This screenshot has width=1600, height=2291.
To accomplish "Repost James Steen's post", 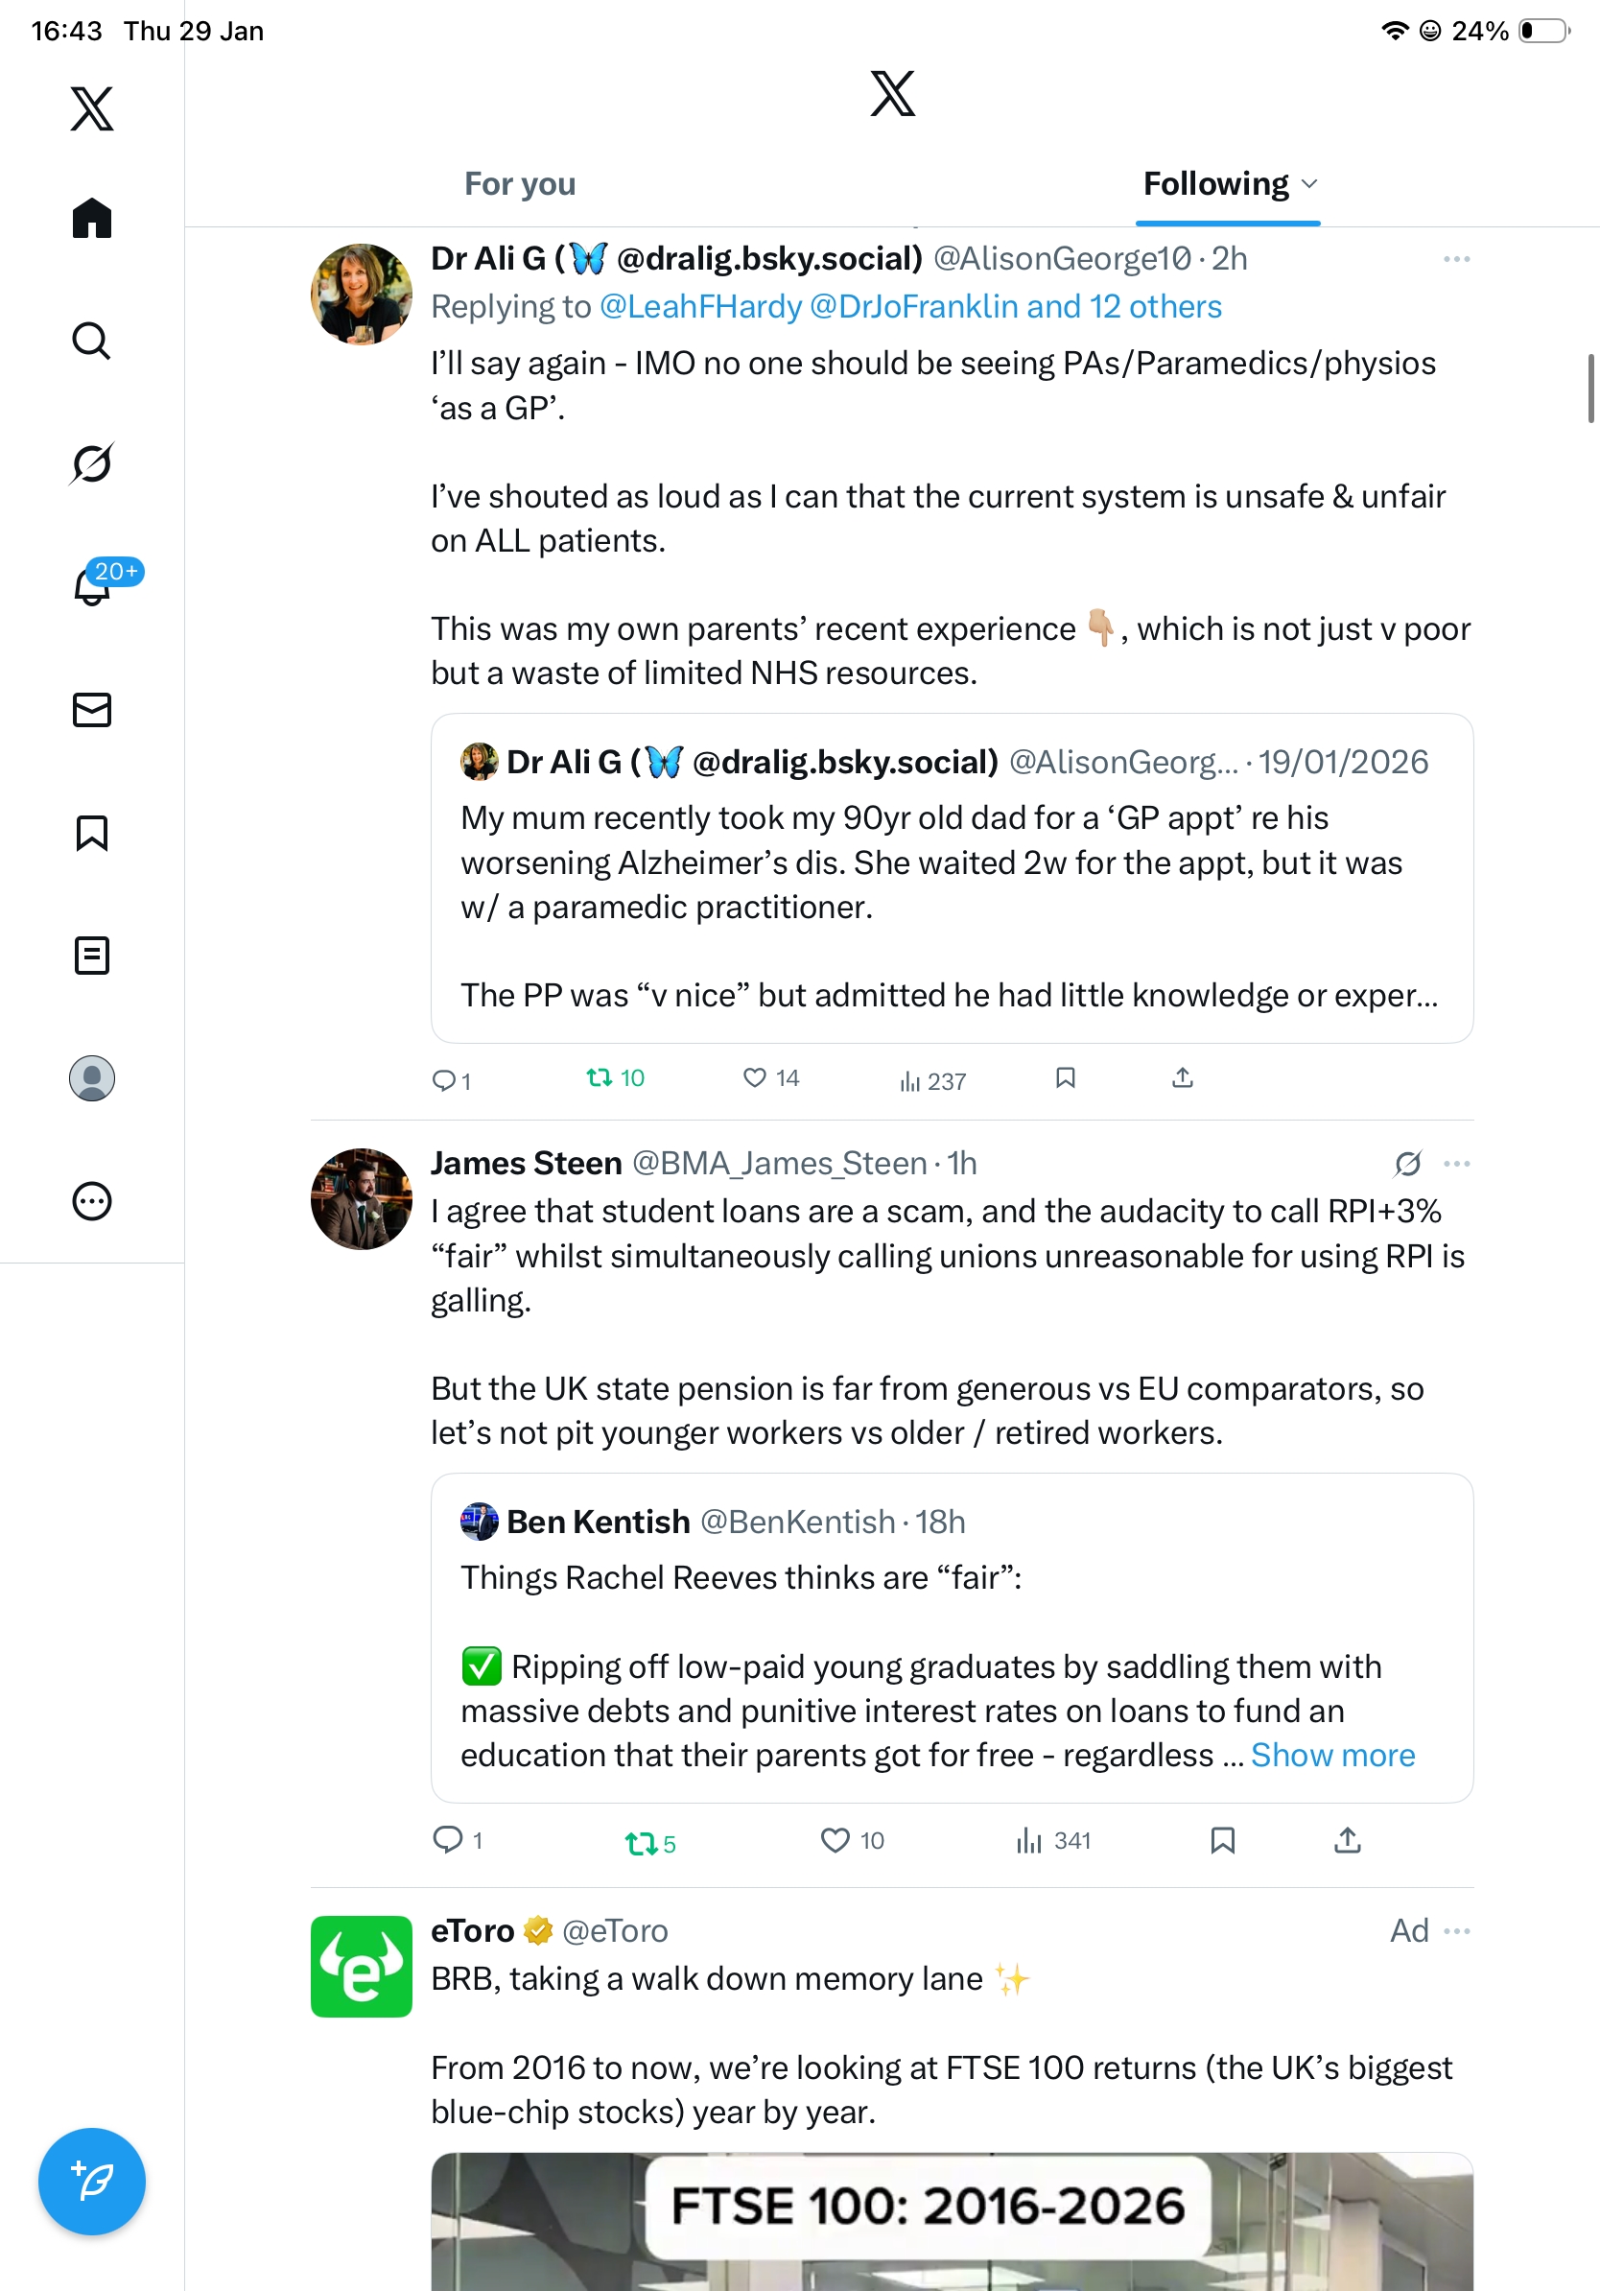I will point(640,1842).
